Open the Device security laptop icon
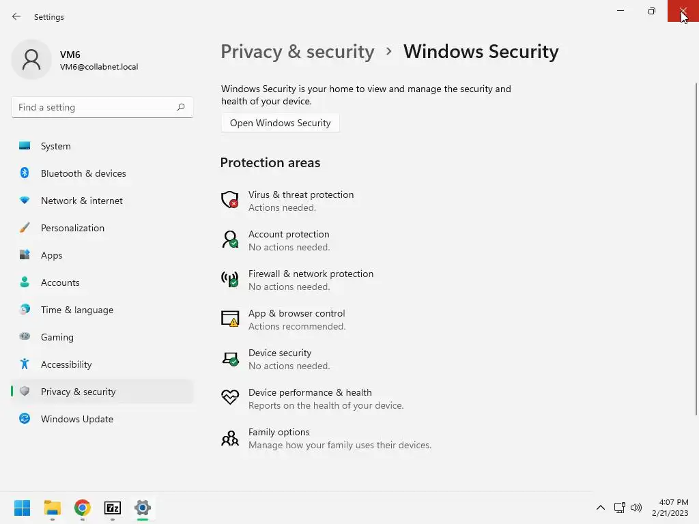The width and height of the screenshot is (699, 524). click(230, 358)
